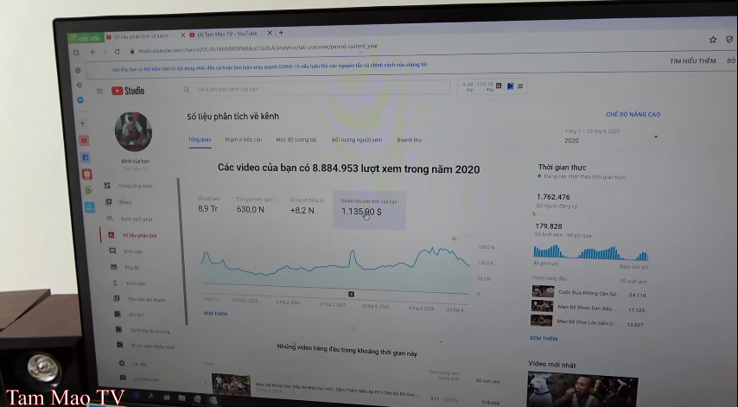Open Trang tổng quan dashboard in sidebar
This screenshot has height=407, width=738.
tap(134, 186)
